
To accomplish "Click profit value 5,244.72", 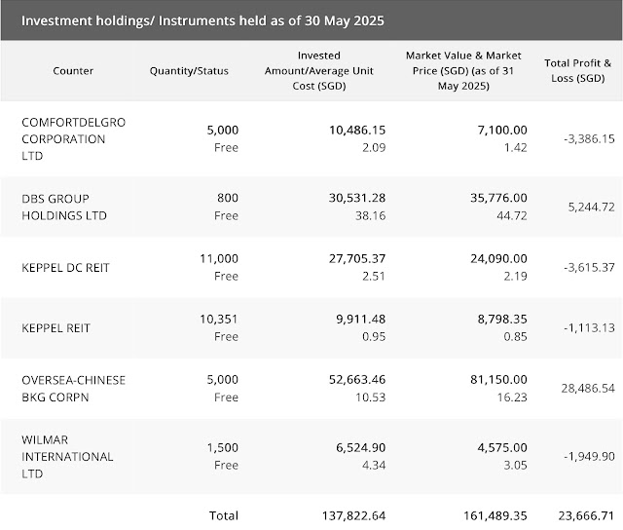I will tap(591, 208).
